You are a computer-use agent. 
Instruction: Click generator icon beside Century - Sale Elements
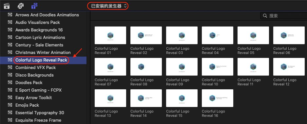(10, 45)
